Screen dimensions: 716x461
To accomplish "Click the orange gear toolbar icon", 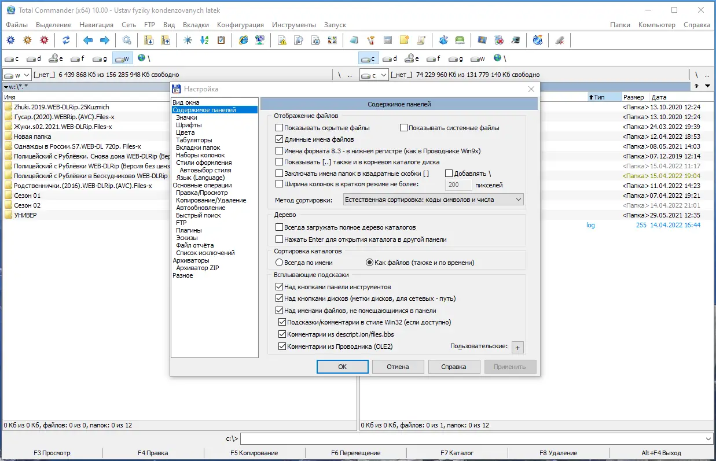I will tap(27, 40).
